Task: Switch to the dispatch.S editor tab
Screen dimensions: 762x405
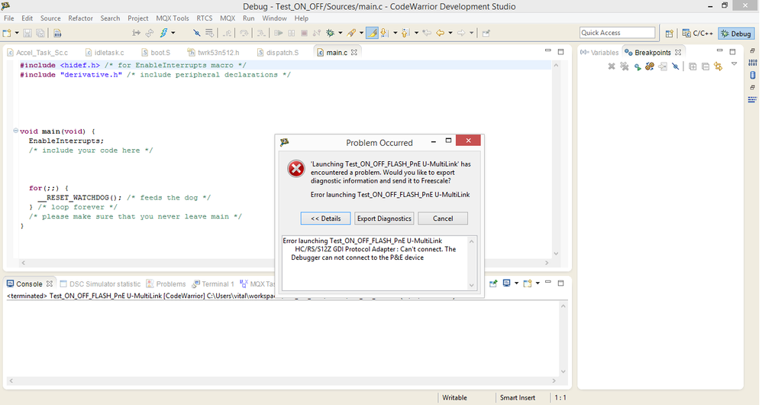Action: point(278,53)
